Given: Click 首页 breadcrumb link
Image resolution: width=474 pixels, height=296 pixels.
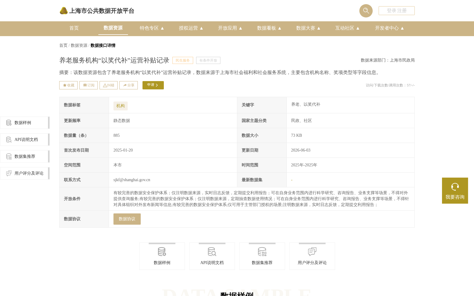Looking at the screenshot, I should pos(63,46).
